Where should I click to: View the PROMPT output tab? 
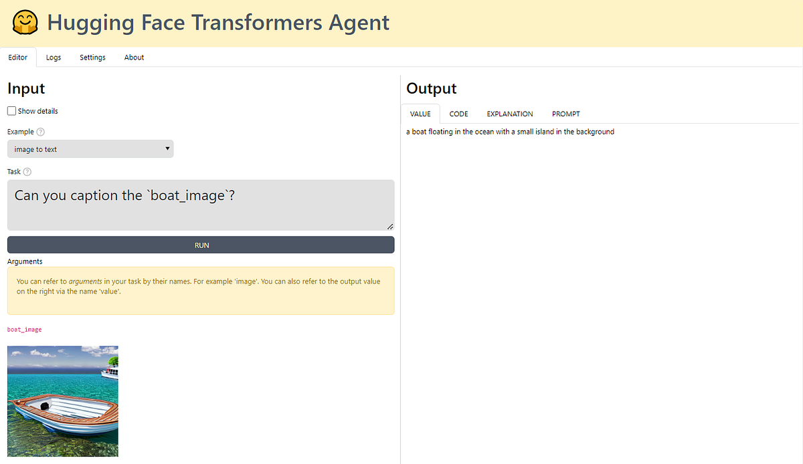[565, 114]
